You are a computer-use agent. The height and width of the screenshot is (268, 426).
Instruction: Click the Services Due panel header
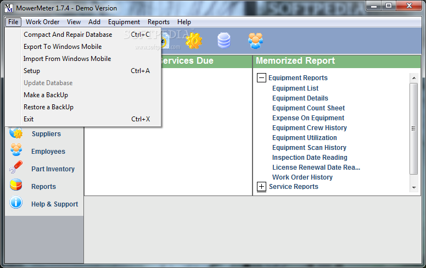tap(205, 61)
